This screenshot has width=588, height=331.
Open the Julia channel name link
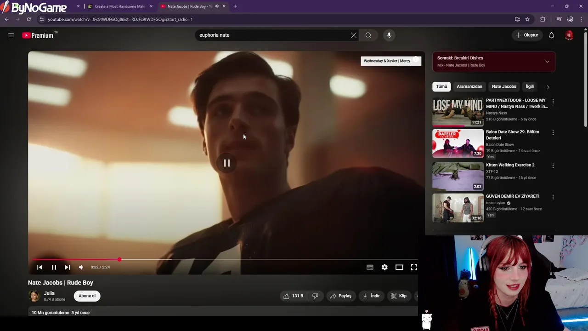(x=49, y=293)
